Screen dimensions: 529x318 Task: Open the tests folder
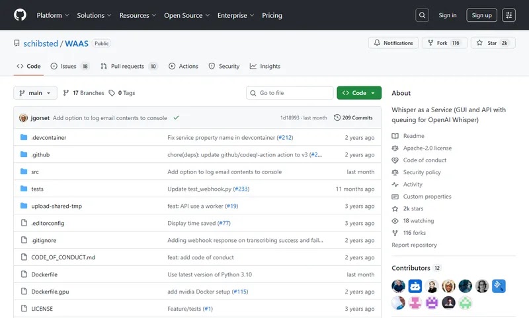coord(37,189)
